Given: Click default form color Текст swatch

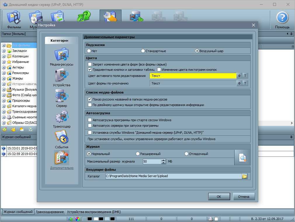Looking at the screenshot, I should [x=193, y=83].
